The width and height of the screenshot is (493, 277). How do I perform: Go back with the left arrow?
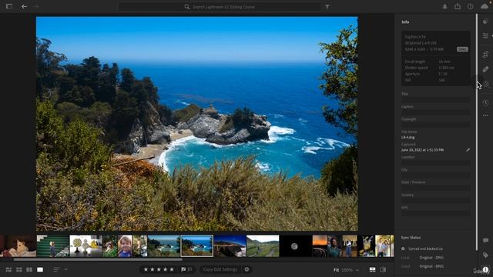click(24, 6)
